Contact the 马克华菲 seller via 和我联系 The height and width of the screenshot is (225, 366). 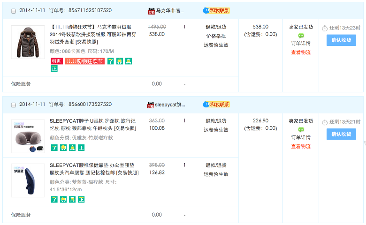pos(216,10)
